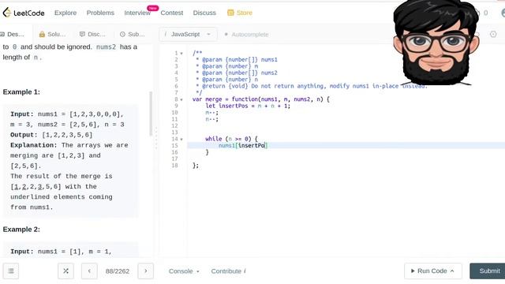Screen dimensions: 505x284
Task: Open the Interview menu item
Action: [x=137, y=13]
